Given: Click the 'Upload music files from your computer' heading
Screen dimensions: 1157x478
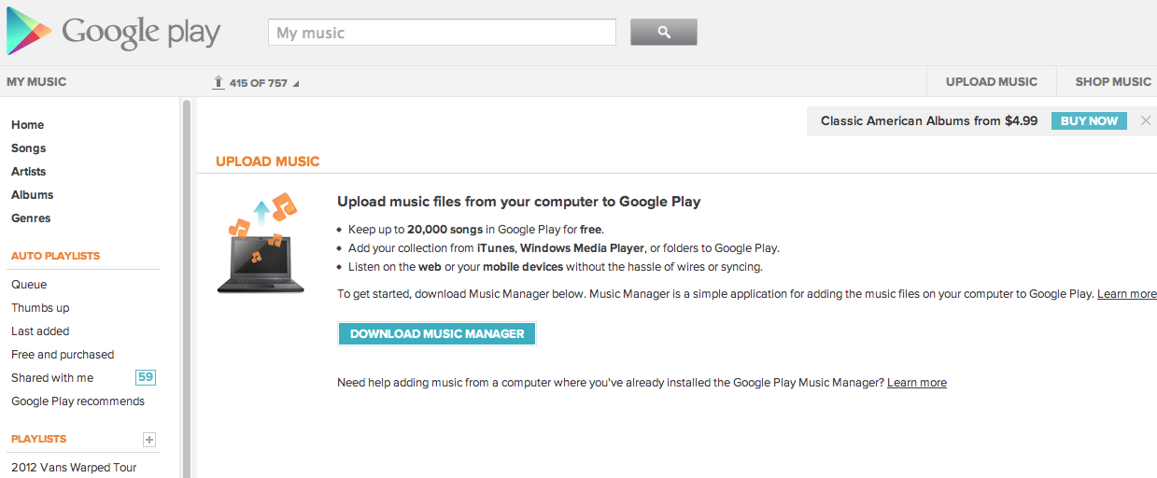Looking at the screenshot, I should [518, 201].
